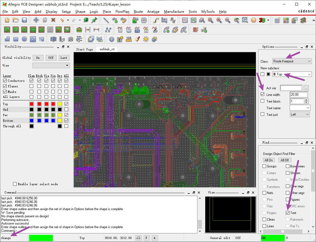
Task: Open the Visibility View dropdown
Action: (x=51, y=65)
